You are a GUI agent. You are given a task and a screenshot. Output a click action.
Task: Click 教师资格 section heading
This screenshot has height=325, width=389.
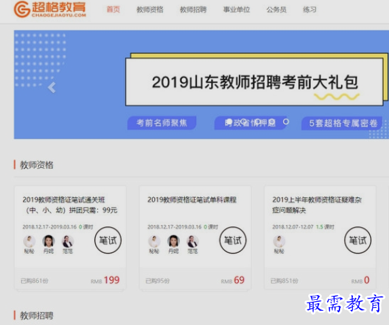tap(37, 165)
